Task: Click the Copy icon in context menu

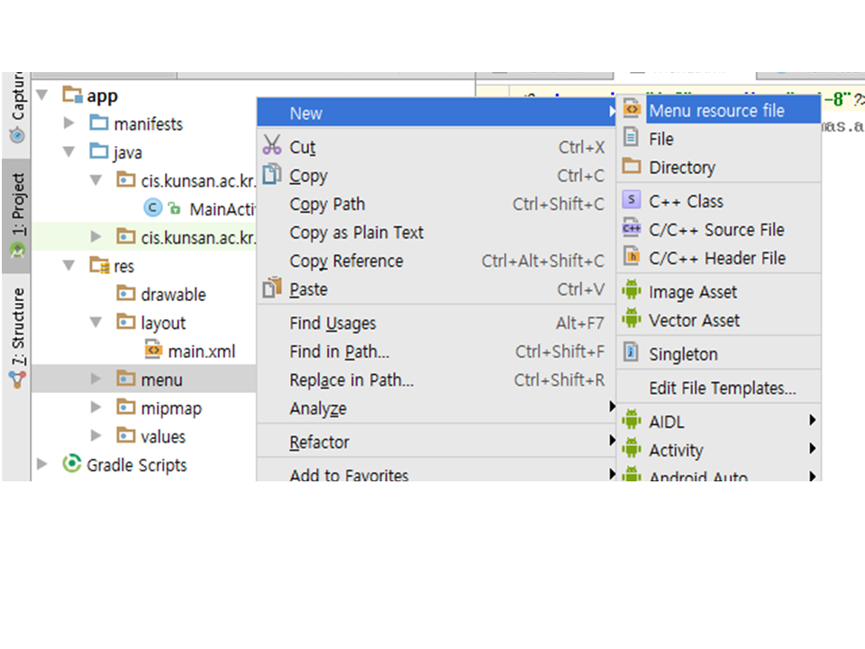Action: click(x=272, y=175)
